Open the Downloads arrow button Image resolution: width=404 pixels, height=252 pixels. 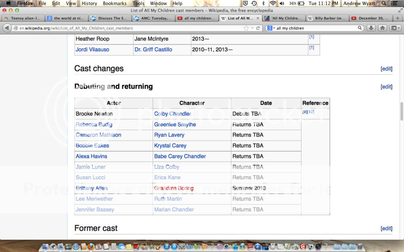[371, 28]
